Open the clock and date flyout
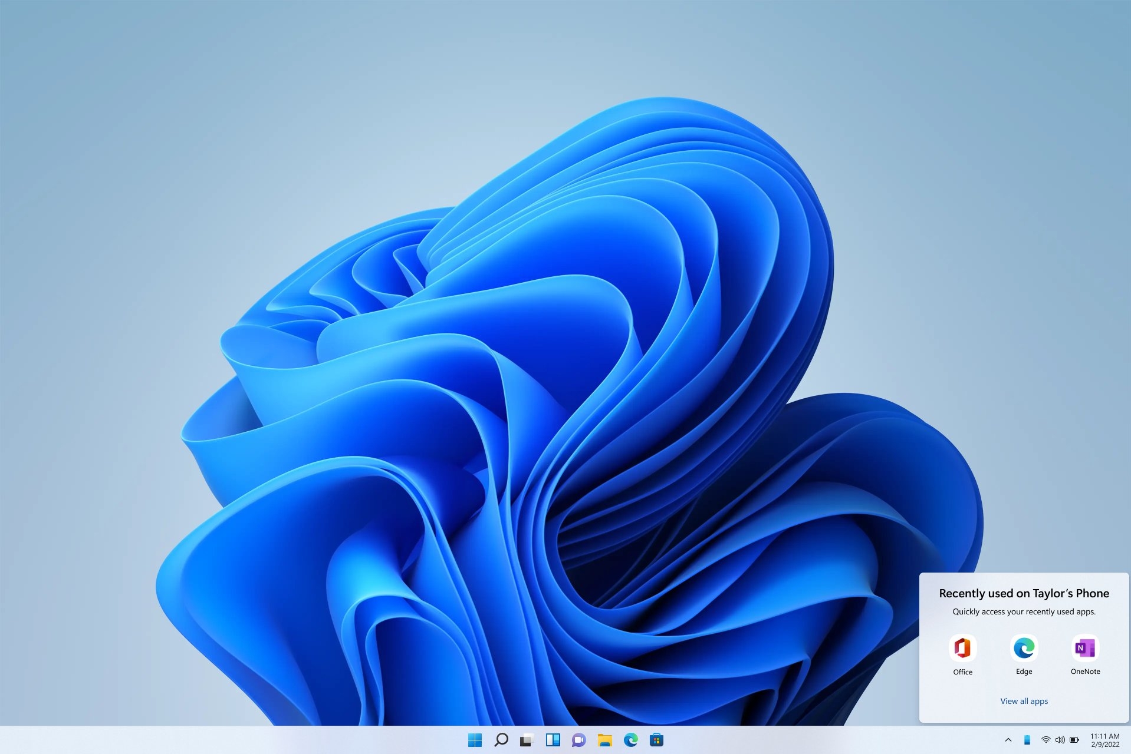This screenshot has height=754, width=1131. [1105, 740]
